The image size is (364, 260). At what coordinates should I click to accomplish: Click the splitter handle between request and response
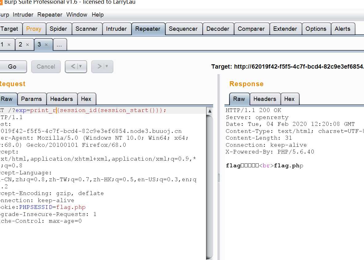pyautogui.click(x=219, y=178)
